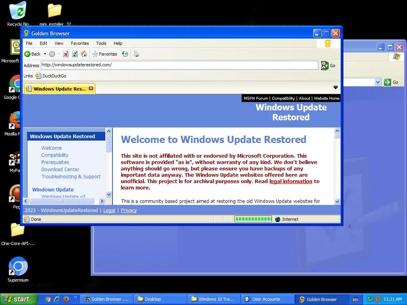Viewport: 407px width, 305px height.
Task: Stop loading with the red X toolbar icon
Action: coord(66,54)
